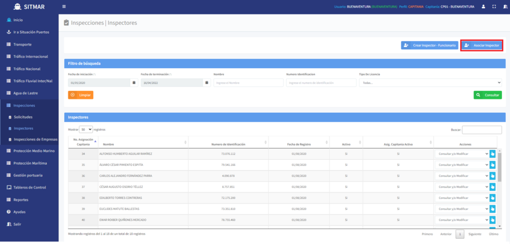
Task: Click the exit door icon in header
Action: [505, 6]
